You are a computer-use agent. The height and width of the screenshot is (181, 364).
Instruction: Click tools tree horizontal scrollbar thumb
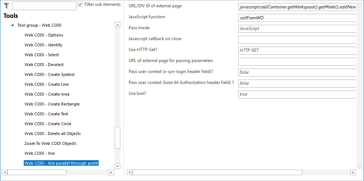(37, 173)
